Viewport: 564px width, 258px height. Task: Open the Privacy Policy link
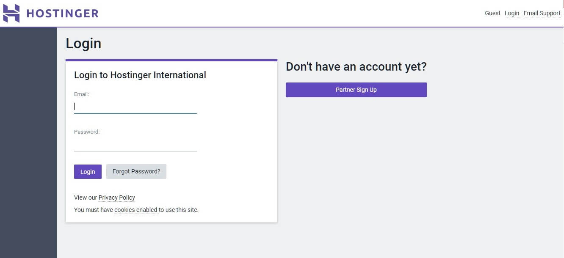(117, 198)
